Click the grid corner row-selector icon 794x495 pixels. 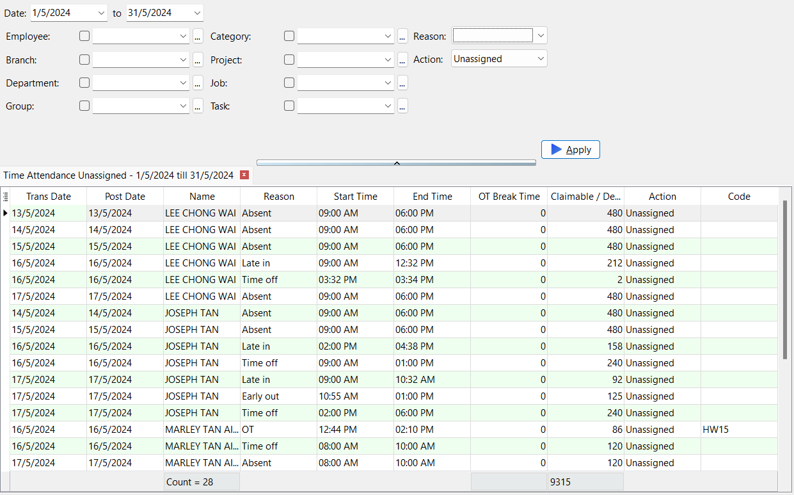coord(6,196)
